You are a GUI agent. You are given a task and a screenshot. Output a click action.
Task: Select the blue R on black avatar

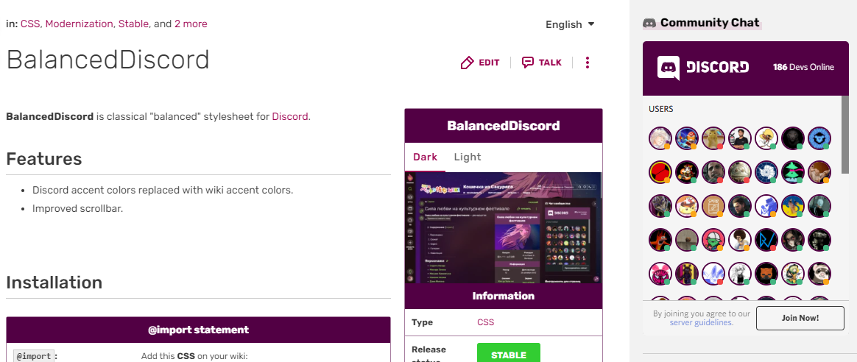766,240
